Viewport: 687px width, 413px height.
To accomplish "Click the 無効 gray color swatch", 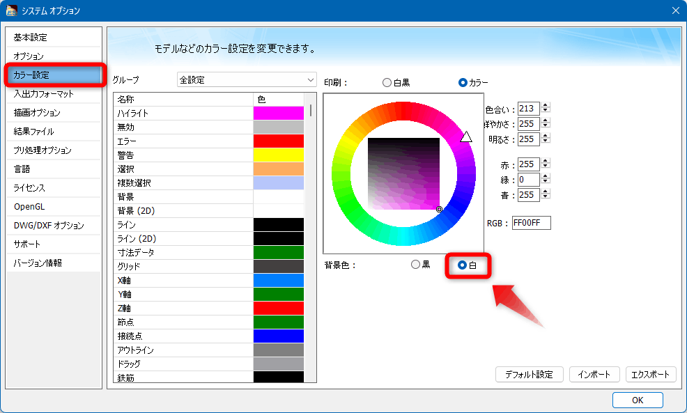I will pos(279,127).
